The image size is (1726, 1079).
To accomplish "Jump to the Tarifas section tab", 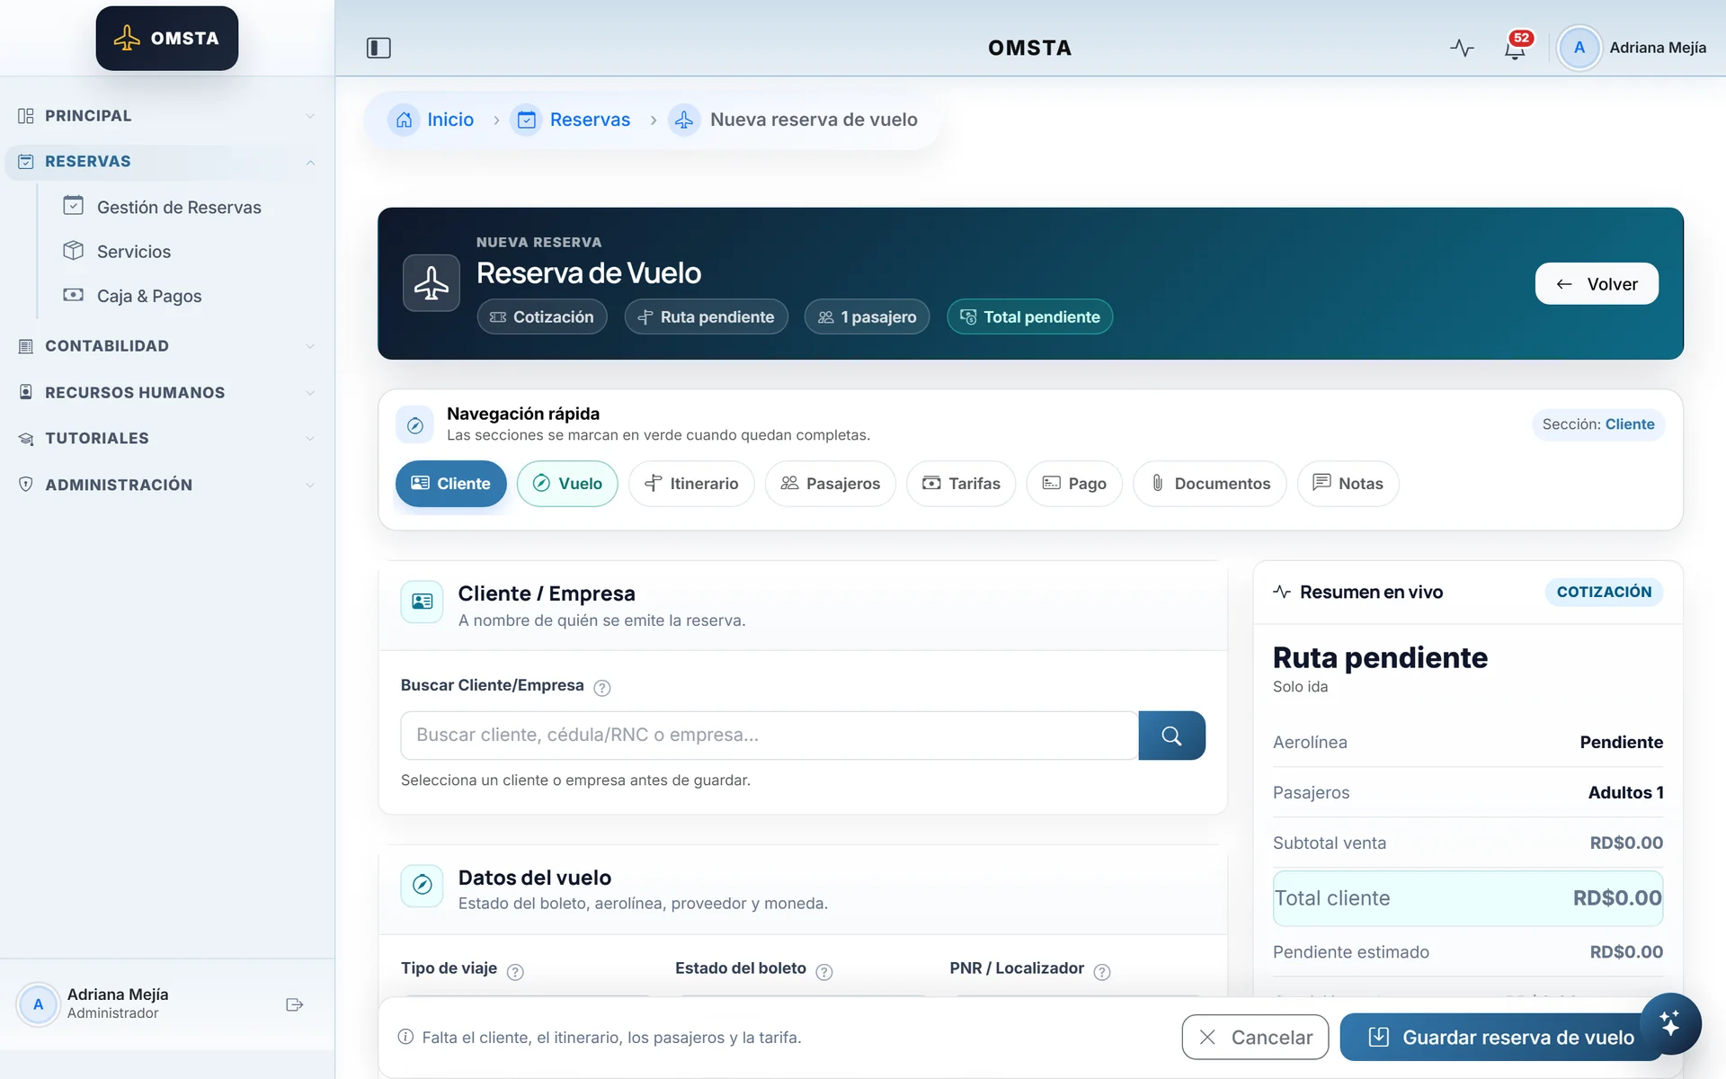I will [961, 484].
